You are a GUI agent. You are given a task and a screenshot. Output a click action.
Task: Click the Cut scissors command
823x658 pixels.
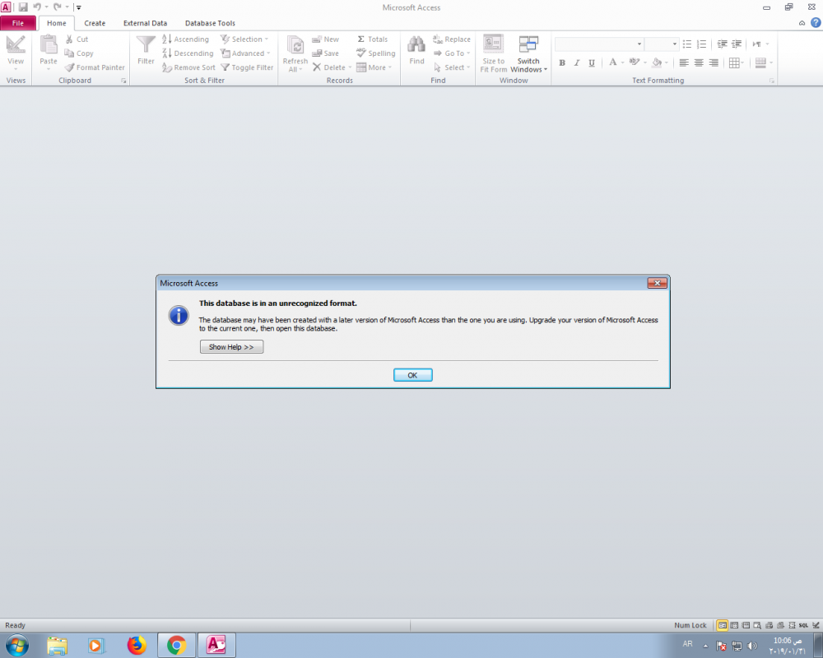coord(77,39)
